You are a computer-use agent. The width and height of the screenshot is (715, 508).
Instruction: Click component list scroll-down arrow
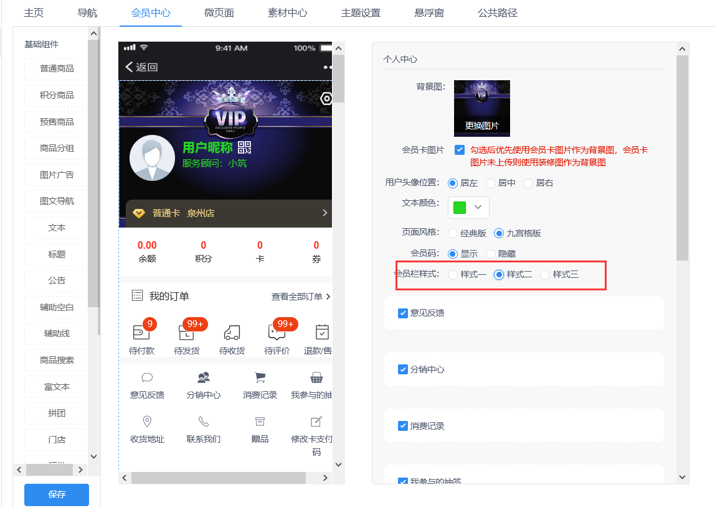(93, 456)
